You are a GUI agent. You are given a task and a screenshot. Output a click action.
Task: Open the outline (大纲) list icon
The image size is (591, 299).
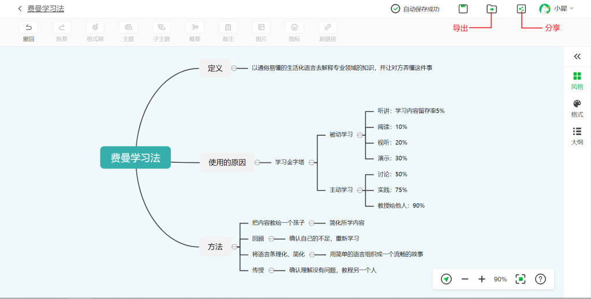click(x=577, y=131)
